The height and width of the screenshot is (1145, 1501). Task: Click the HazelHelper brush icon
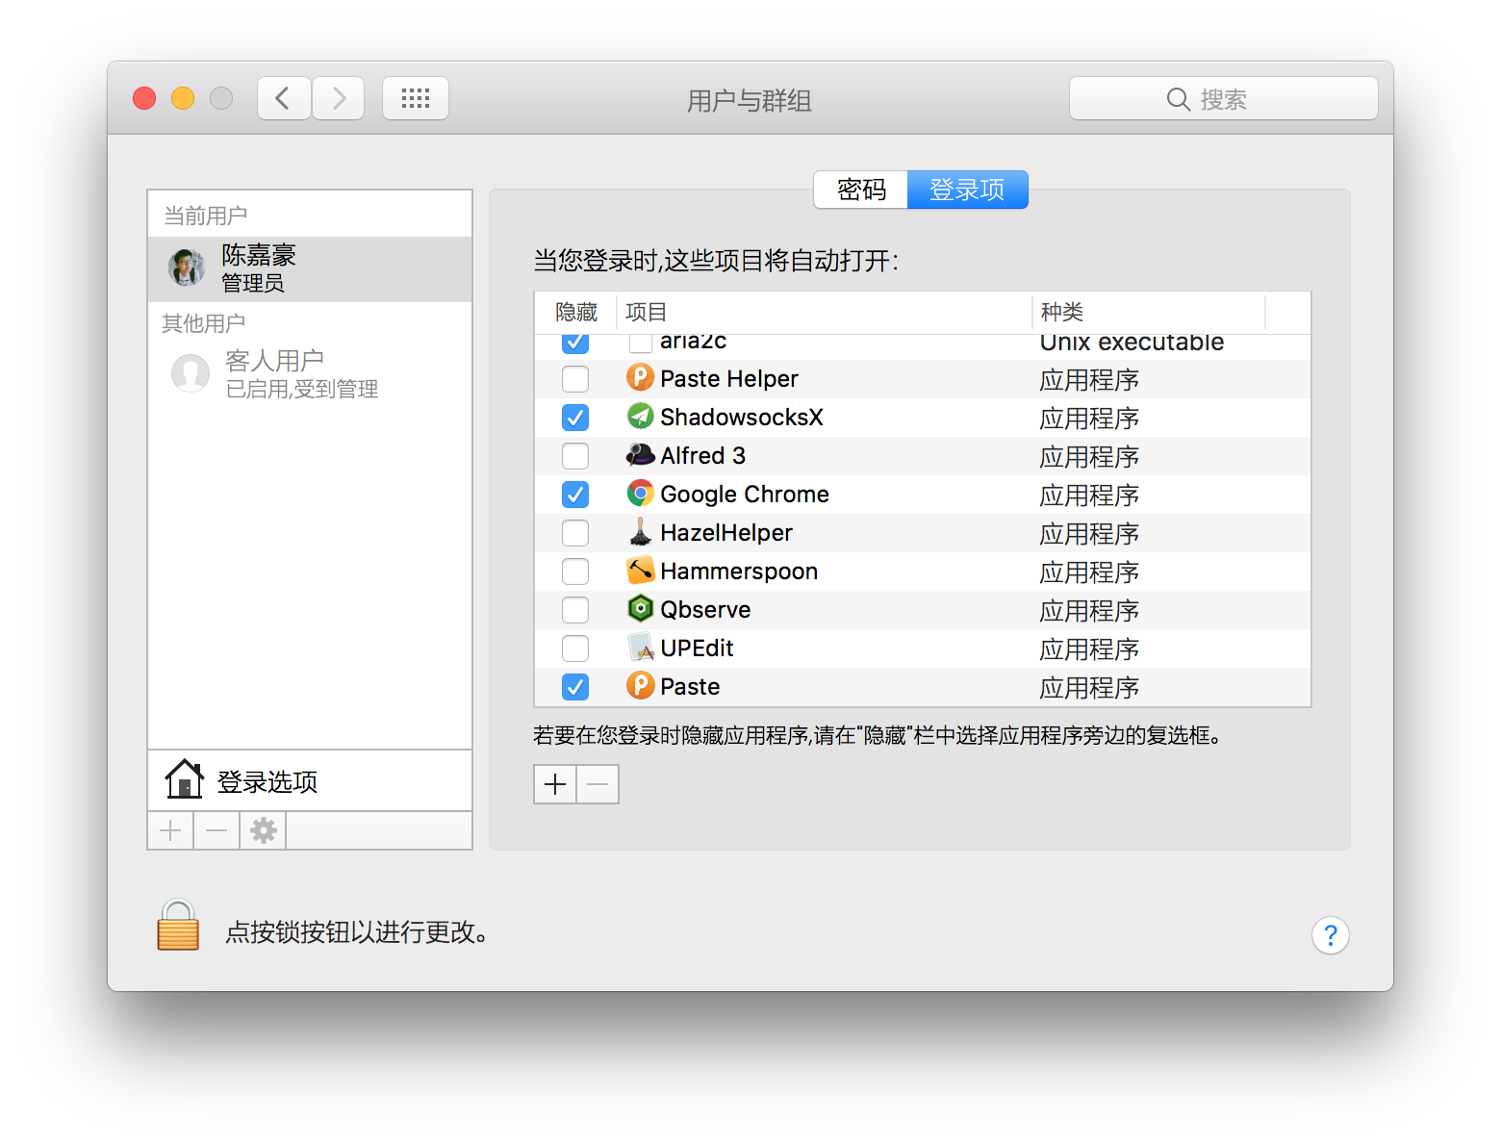640,532
